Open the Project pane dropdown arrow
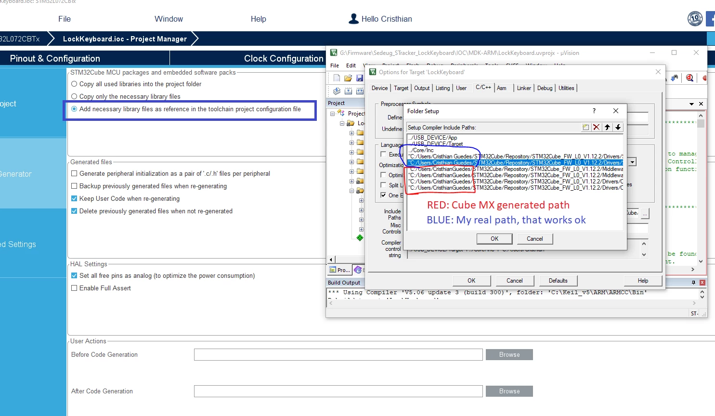This screenshot has width=715, height=416. (691, 104)
